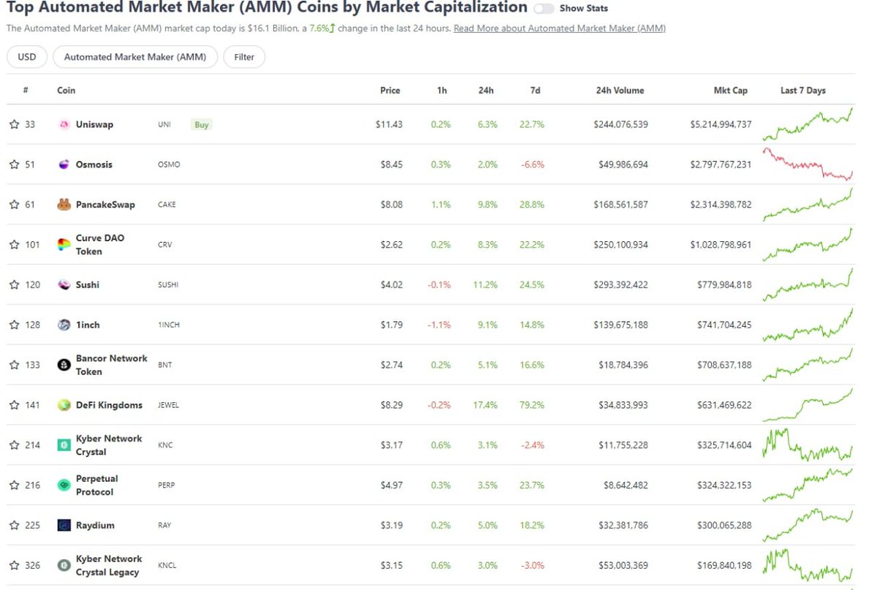The height and width of the screenshot is (590, 877).
Task: Toggle the Show Stats switch
Action: click(x=544, y=9)
